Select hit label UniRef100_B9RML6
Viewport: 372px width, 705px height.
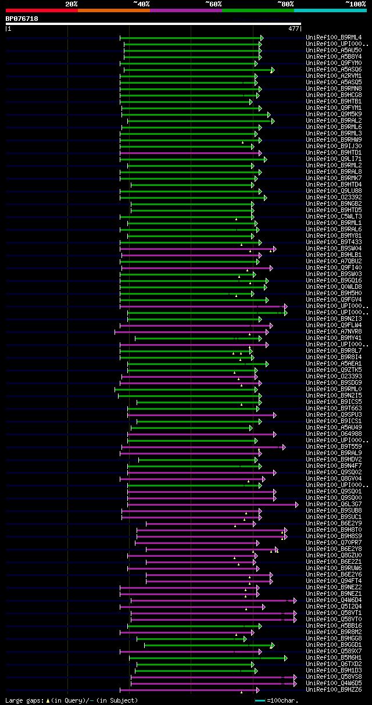click(334, 127)
